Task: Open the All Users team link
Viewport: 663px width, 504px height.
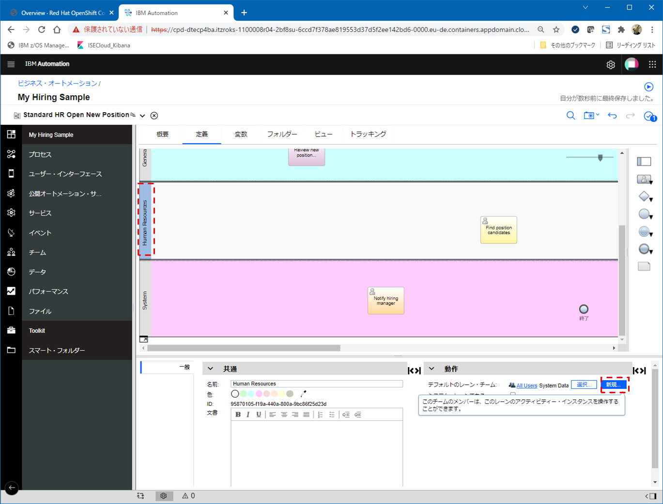Action: click(526, 385)
